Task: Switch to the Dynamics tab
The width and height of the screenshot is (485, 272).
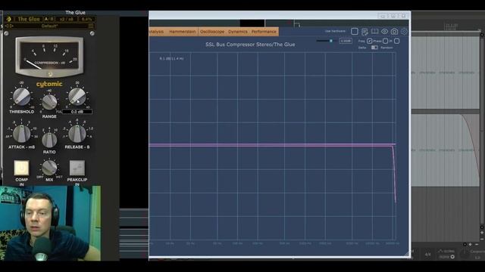Action: pos(238,32)
